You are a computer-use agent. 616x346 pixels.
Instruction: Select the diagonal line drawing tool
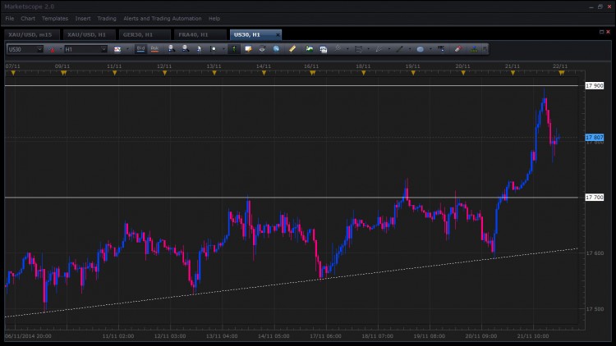(x=399, y=49)
